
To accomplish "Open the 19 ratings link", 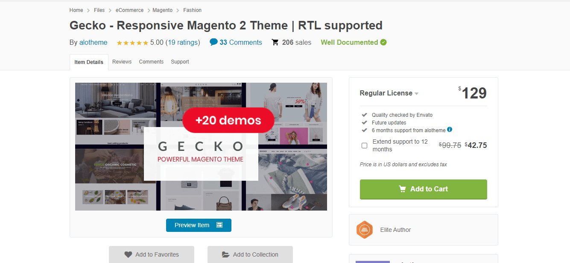I will pyautogui.click(x=183, y=42).
